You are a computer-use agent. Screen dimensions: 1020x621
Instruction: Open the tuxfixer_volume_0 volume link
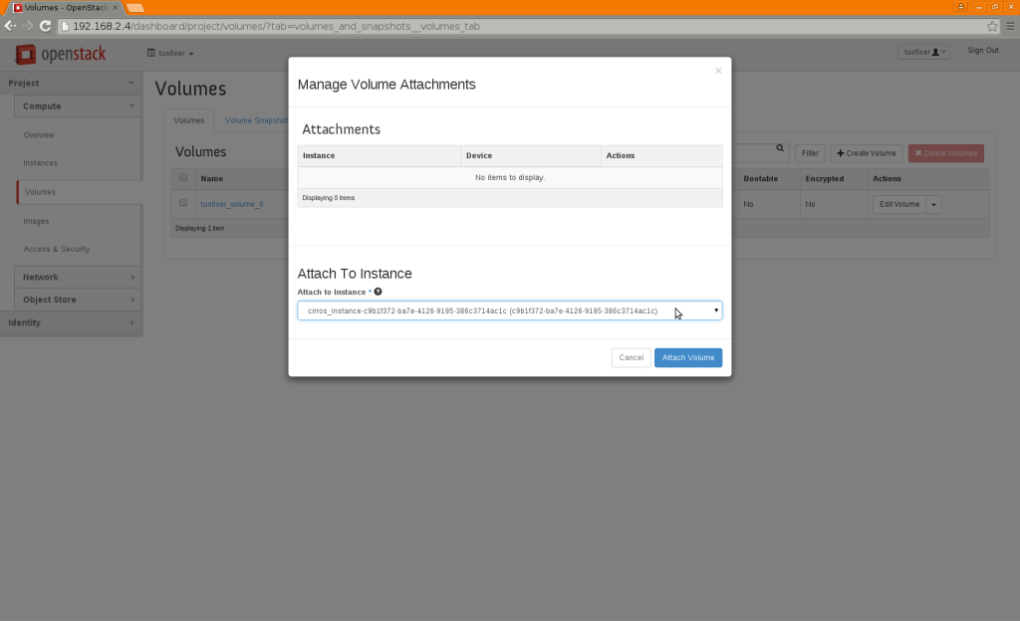(231, 203)
